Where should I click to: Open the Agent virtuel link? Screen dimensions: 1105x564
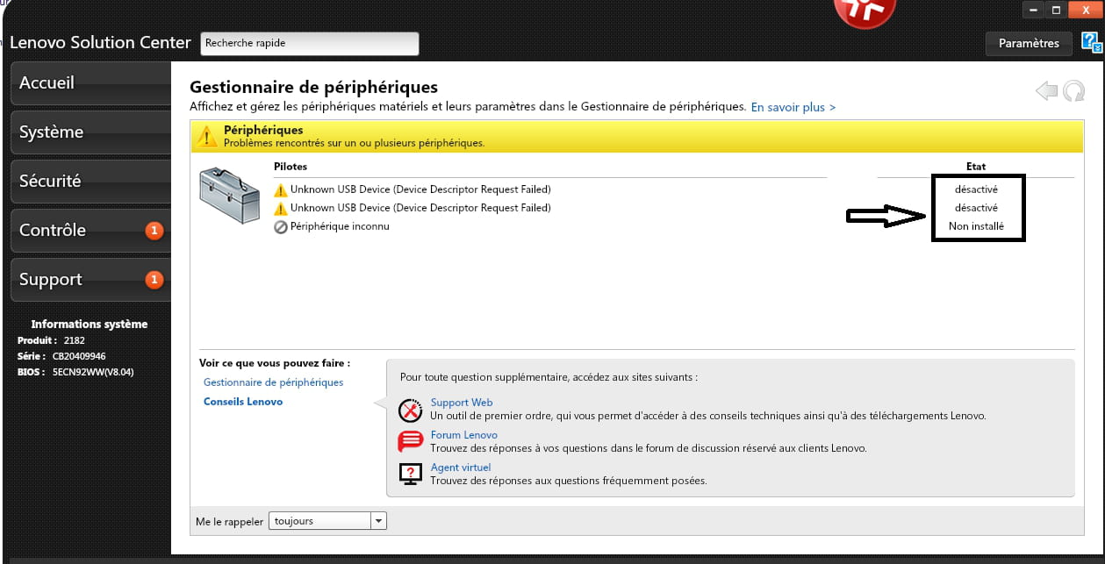point(461,468)
